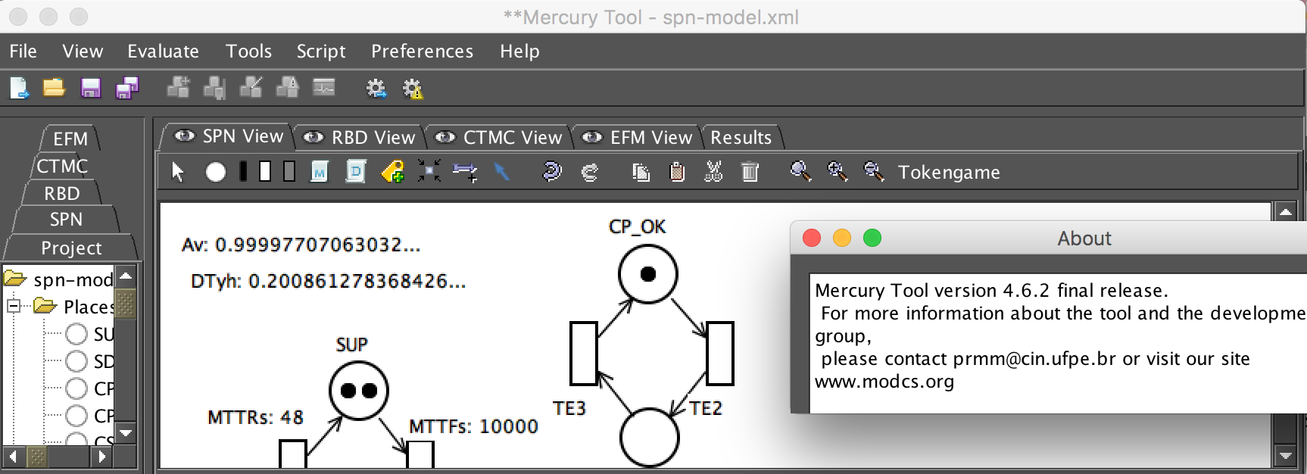The width and height of the screenshot is (1307, 474).
Task: Open the Results tab
Action: (741, 138)
